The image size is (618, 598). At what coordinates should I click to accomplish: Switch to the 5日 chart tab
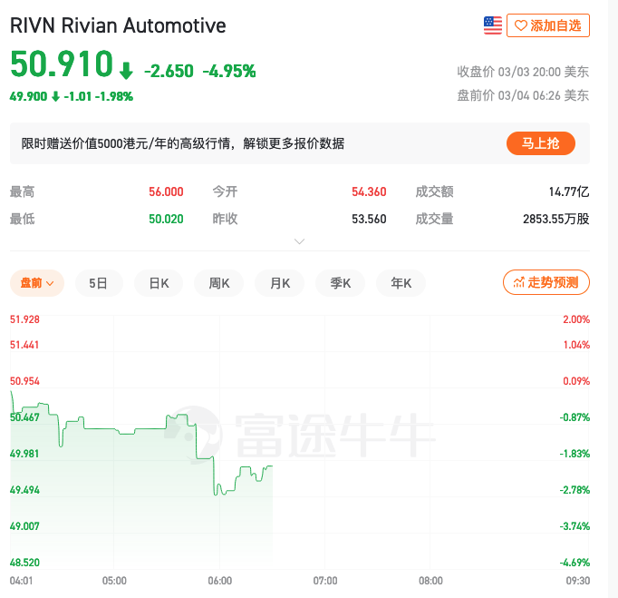pyautogui.click(x=99, y=283)
